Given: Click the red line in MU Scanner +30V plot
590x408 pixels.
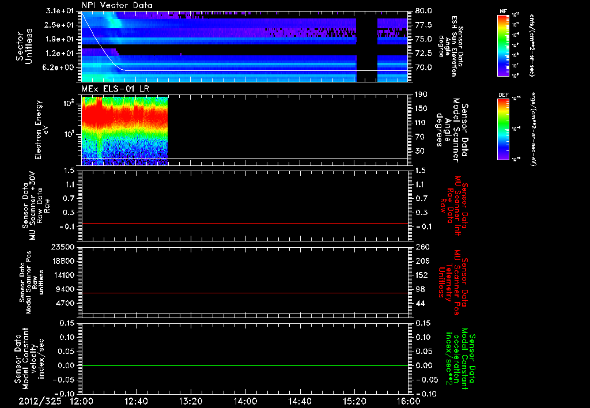Looking at the screenshot, I should click(244, 223).
